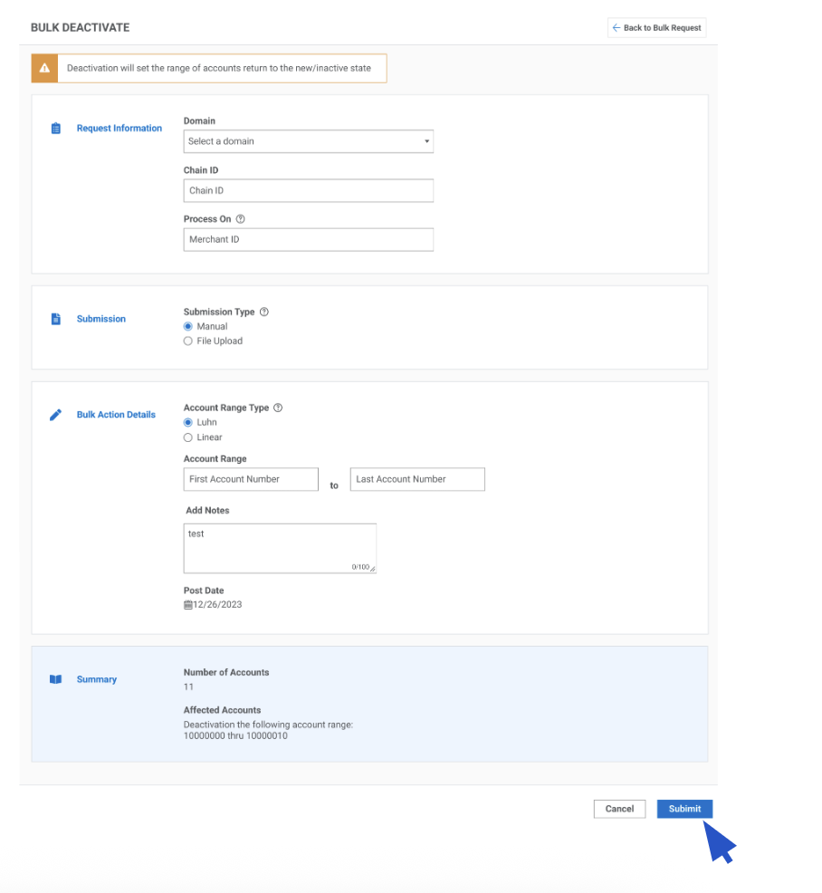Open the Post Date calendar icon

click(188, 604)
